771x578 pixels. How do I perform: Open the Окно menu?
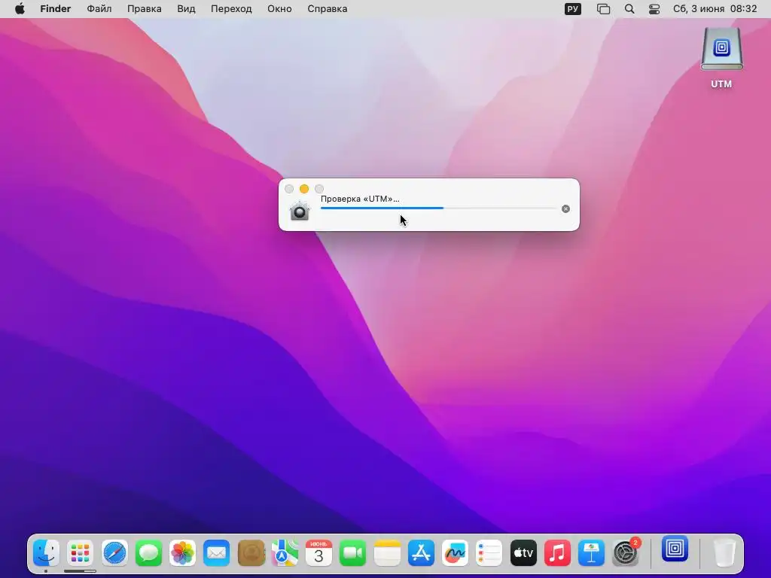click(279, 9)
